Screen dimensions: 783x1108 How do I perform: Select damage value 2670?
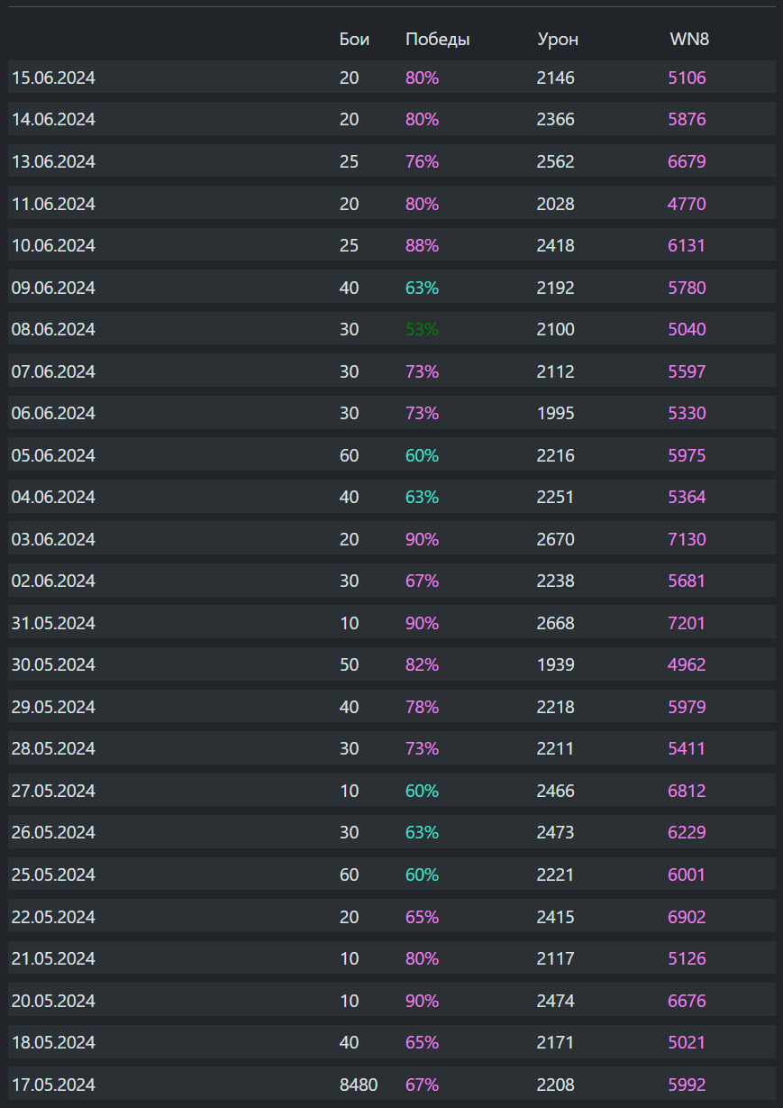(555, 539)
